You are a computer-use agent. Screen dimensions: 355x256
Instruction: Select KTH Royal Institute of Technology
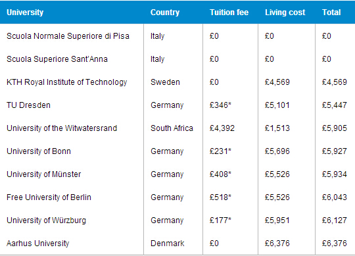pyautogui.click(x=67, y=82)
